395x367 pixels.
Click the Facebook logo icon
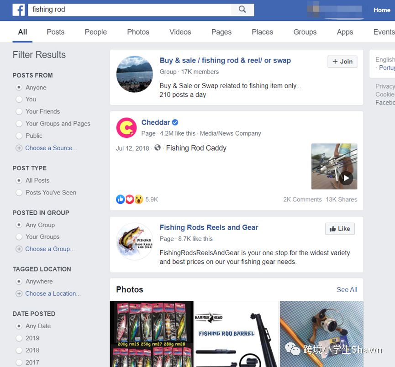[x=19, y=10]
